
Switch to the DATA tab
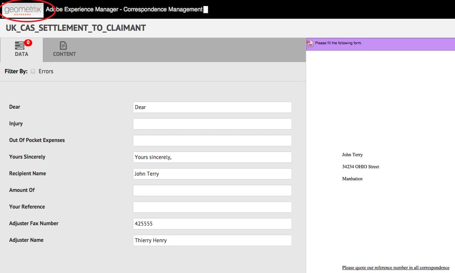pos(22,50)
